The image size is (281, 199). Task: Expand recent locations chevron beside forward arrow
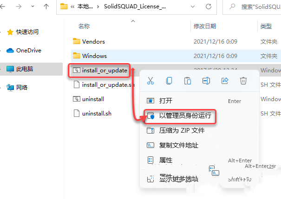tap(33, 6)
